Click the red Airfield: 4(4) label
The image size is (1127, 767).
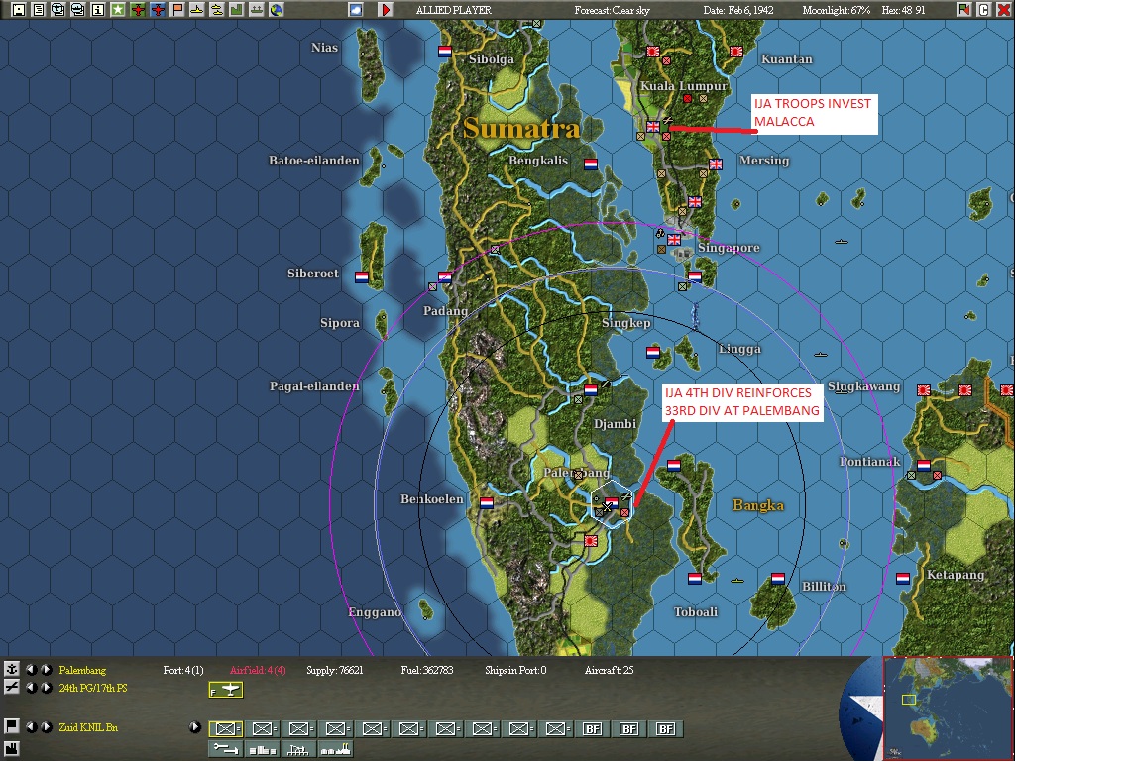pos(258,670)
